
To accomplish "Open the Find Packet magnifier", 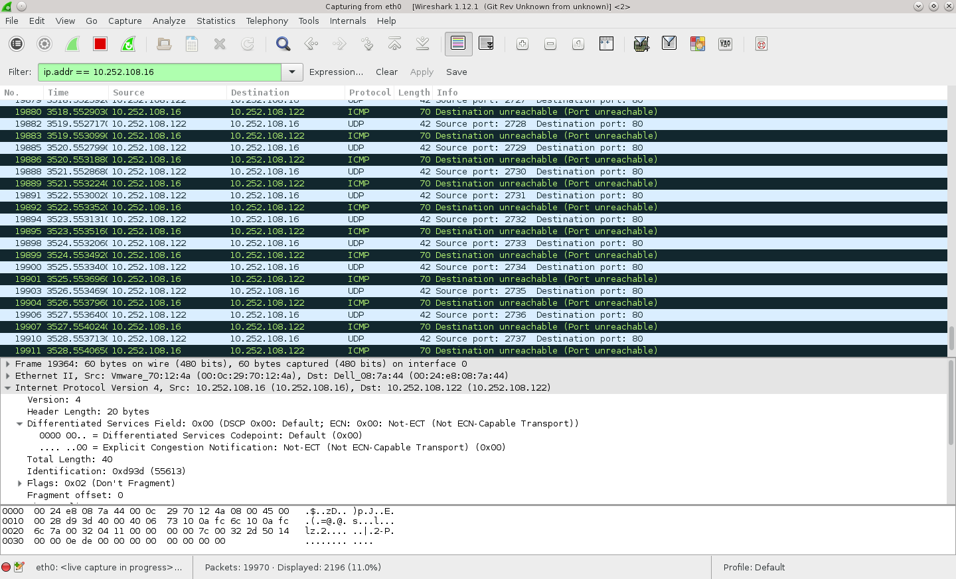I will coord(283,44).
